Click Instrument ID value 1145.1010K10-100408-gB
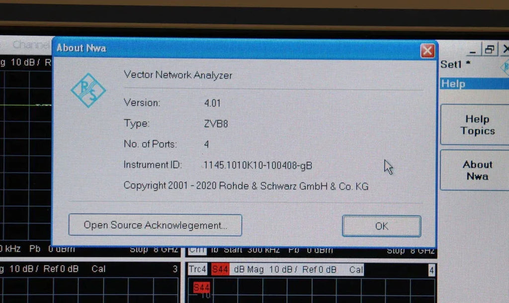509x303 pixels. 258,166
